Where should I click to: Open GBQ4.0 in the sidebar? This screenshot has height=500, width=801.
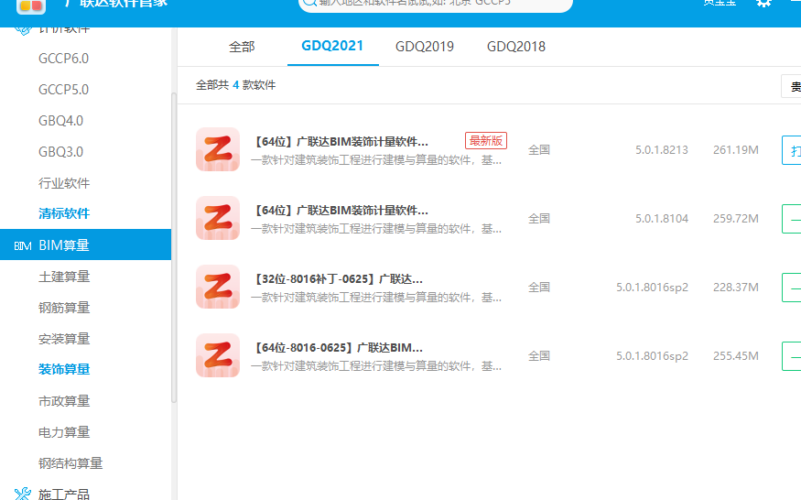coord(60,121)
